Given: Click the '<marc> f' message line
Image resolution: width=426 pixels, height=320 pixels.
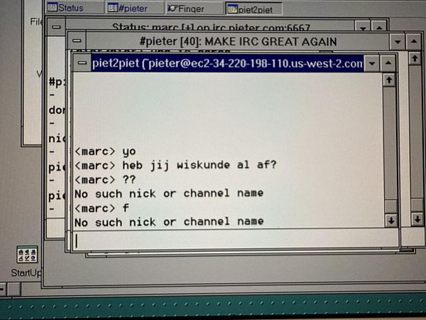Looking at the screenshot, I should point(102,208).
